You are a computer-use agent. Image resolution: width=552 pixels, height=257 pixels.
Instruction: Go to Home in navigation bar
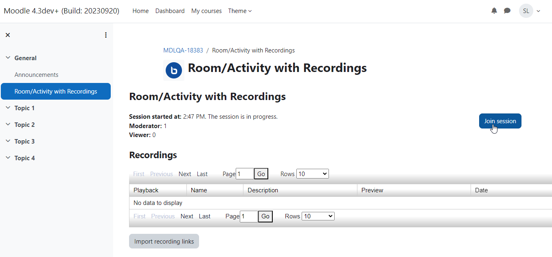(x=140, y=11)
